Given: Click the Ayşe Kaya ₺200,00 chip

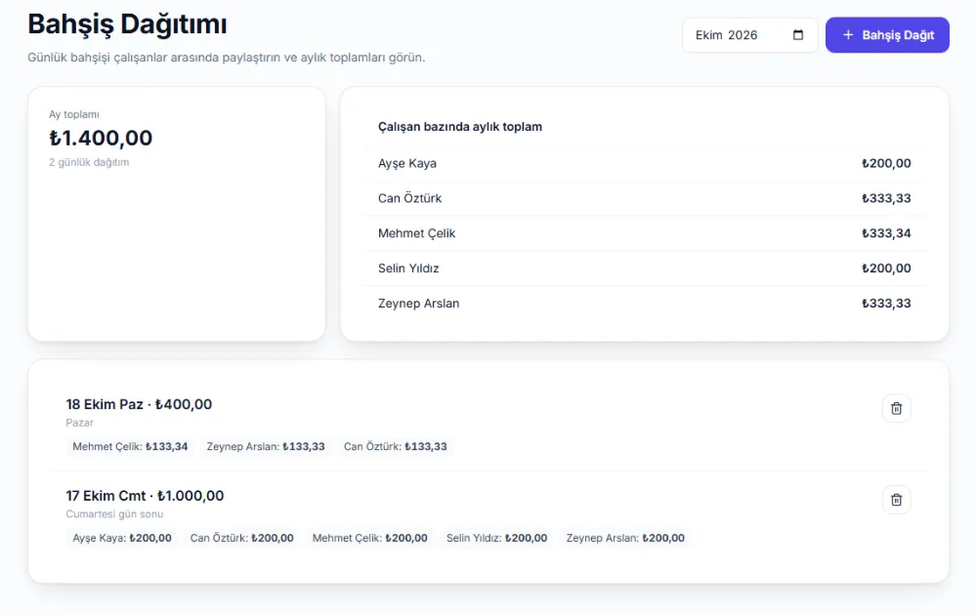Looking at the screenshot, I should tap(122, 538).
